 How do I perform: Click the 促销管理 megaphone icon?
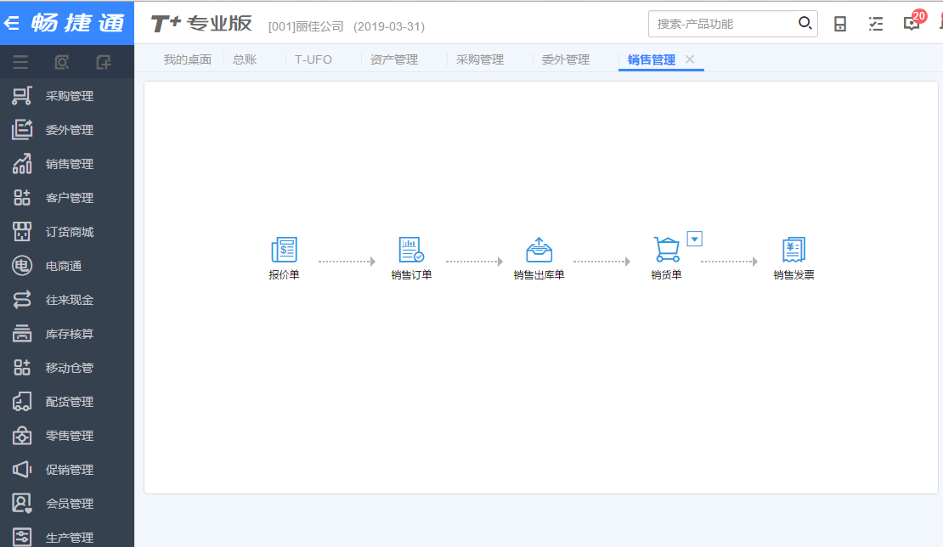[x=21, y=469]
